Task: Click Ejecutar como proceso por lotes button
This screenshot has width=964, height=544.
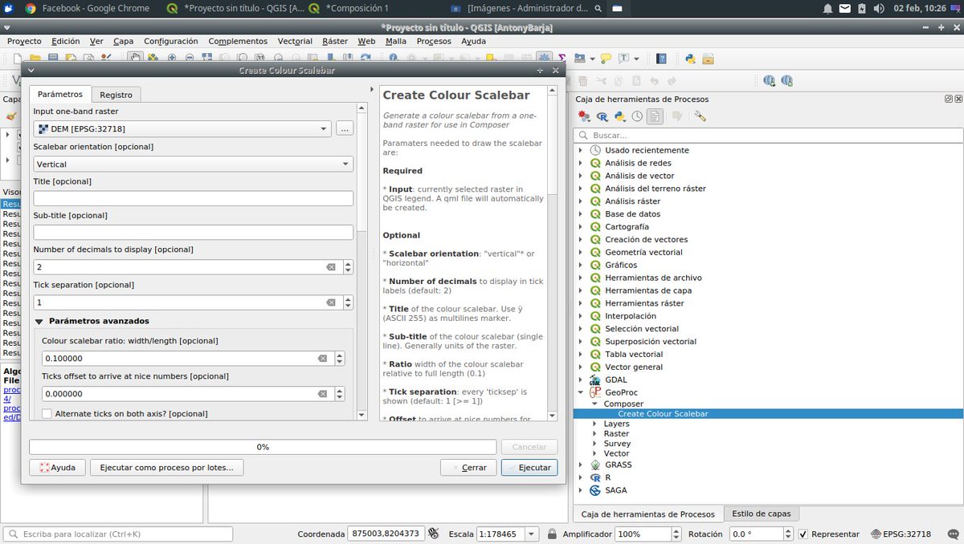Action: coord(166,467)
